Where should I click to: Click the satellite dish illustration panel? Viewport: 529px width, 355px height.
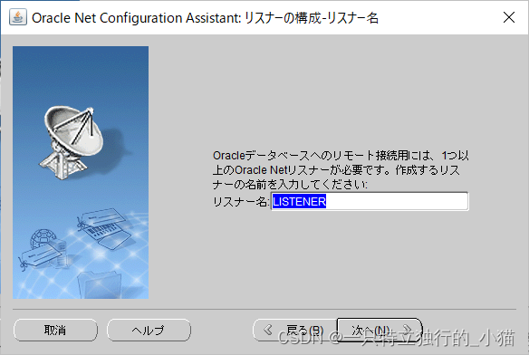pyautogui.click(x=81, y=172)
